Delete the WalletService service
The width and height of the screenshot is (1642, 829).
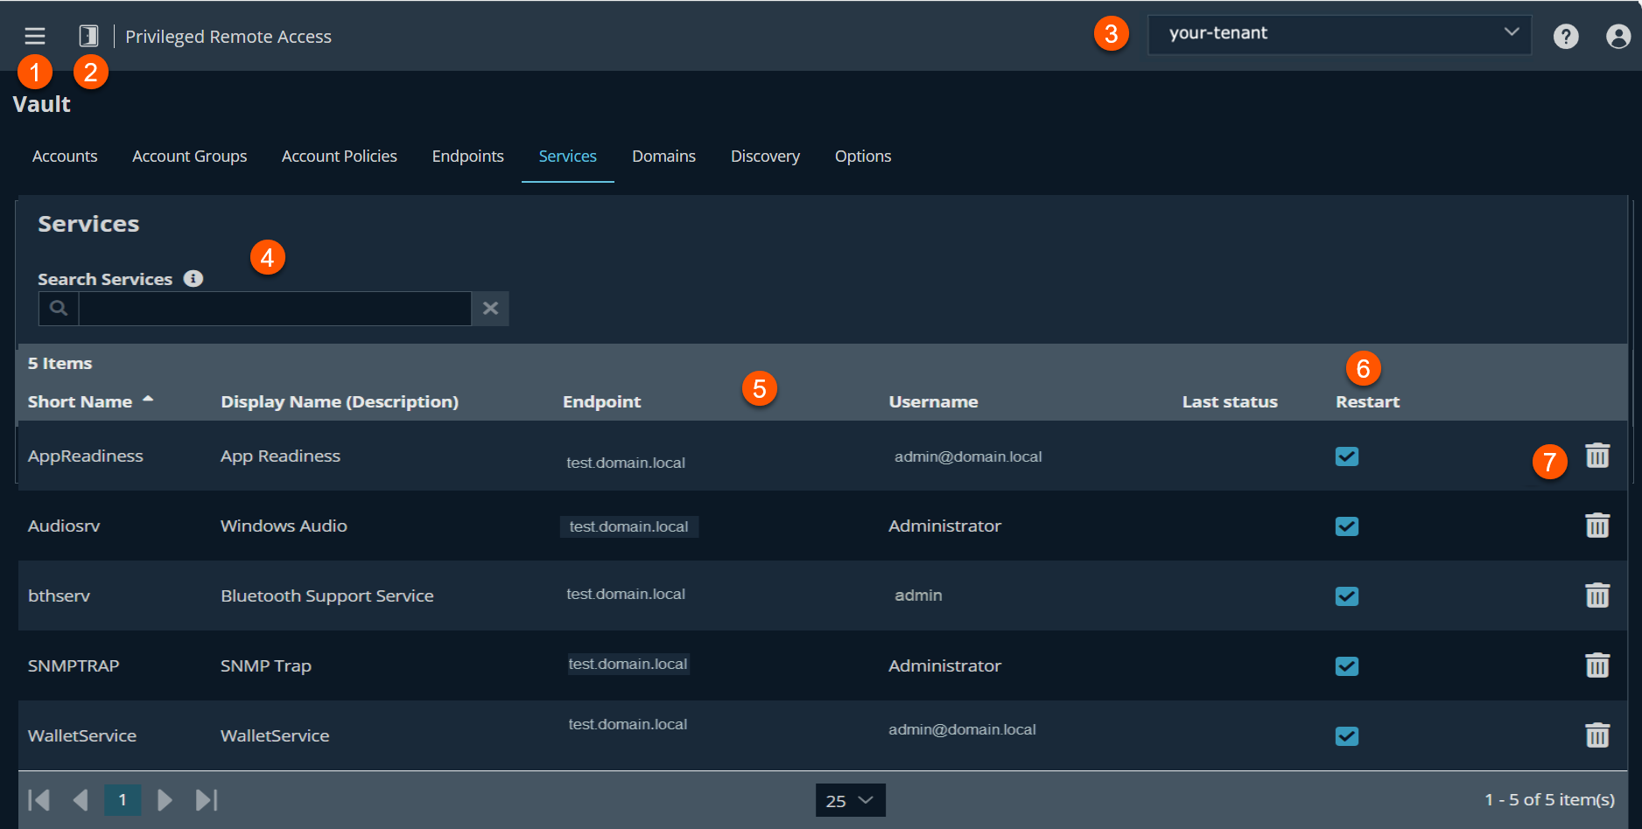click(1597, 735)
